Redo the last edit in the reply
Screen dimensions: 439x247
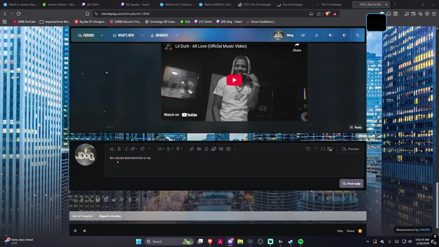[316, 149]
